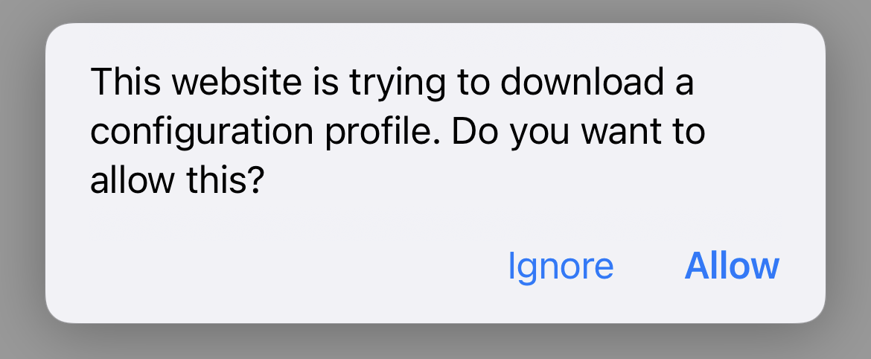Tap Allow to permit this website
Viewport: 871px width, 359px height.
click(732, 266)
